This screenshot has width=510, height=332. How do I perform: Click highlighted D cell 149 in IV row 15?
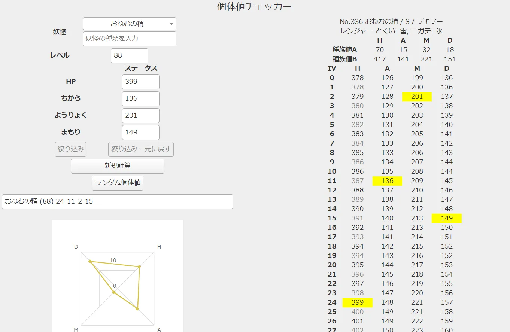coord(447,218)
